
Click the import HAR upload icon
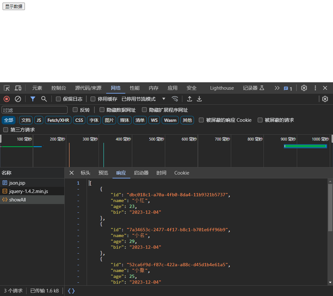coord(189,99)
